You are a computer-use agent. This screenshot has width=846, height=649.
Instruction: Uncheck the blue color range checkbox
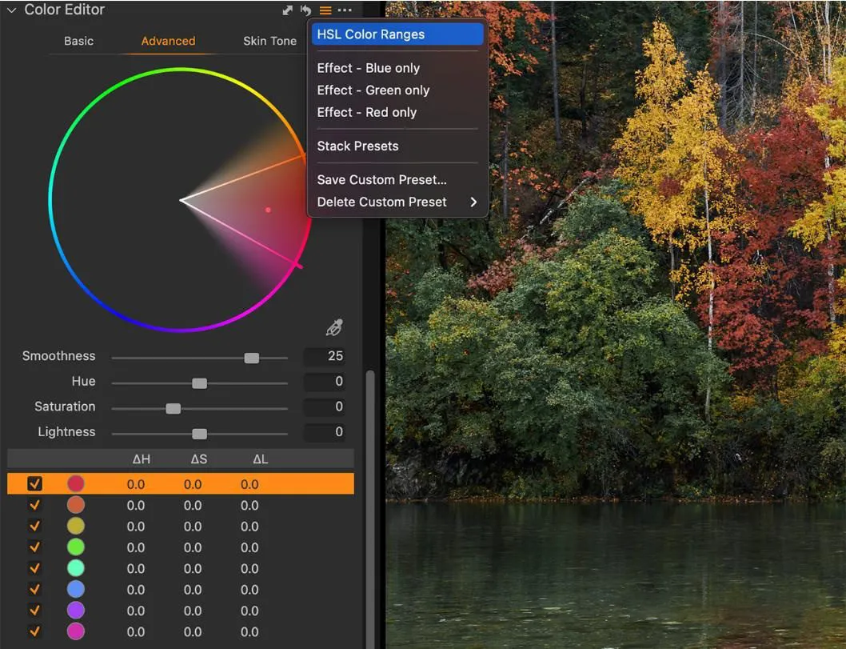point(34,590)
